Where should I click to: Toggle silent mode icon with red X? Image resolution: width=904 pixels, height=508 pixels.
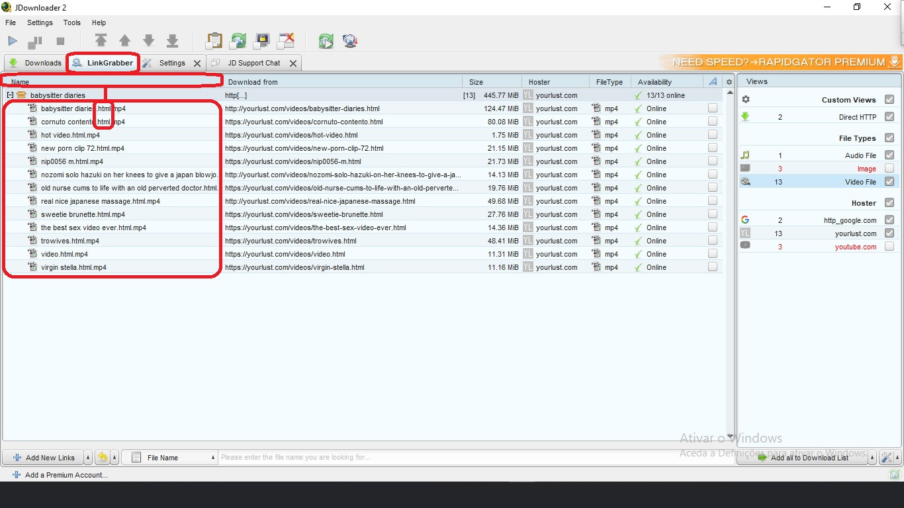[286, 41]
